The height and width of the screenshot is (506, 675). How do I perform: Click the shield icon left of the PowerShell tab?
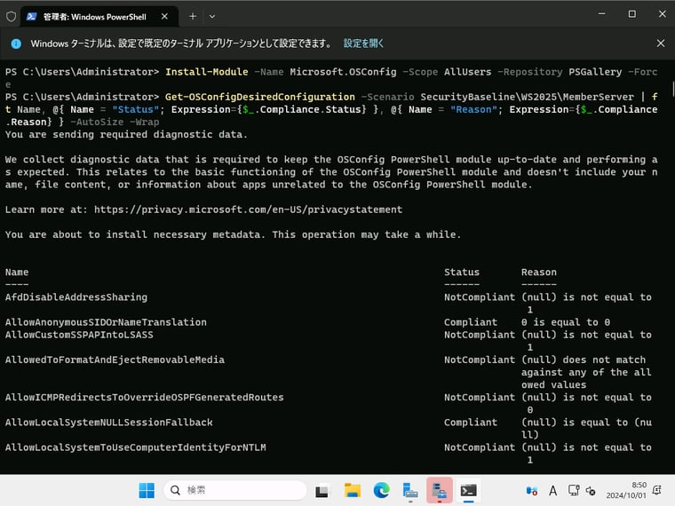(12, 16)
